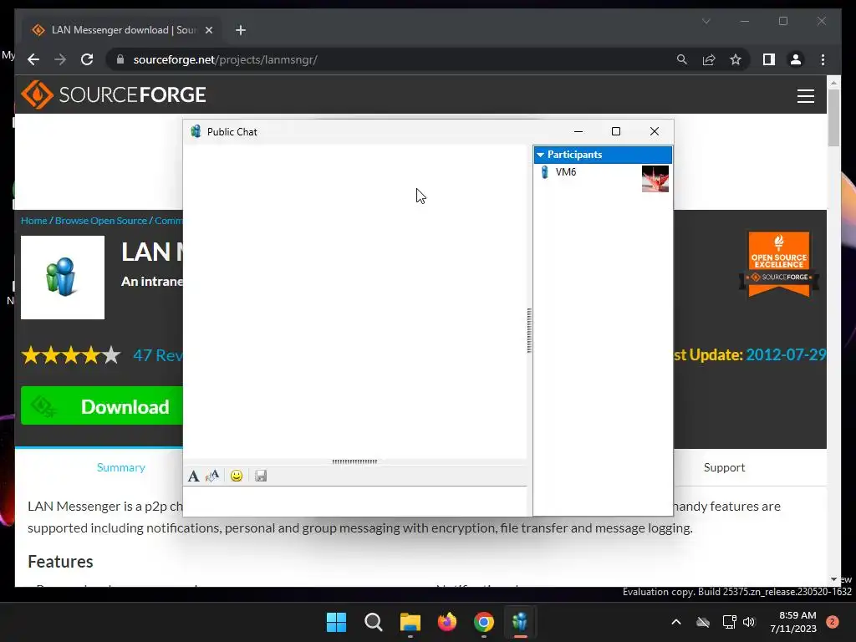Click the Open Source Excellence badge
The image size is (856, 642).
pos(779,265)
